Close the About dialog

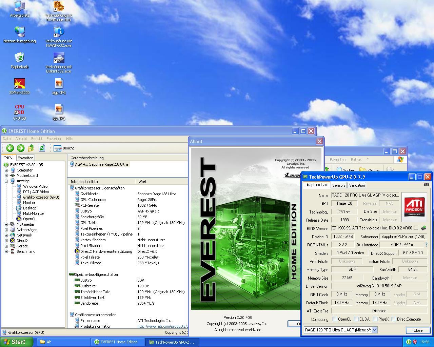point(319,141)
